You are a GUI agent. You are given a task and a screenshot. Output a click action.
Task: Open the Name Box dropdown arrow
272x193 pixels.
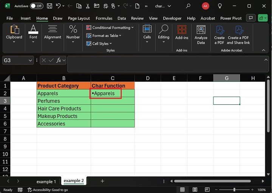coord(30,60)
